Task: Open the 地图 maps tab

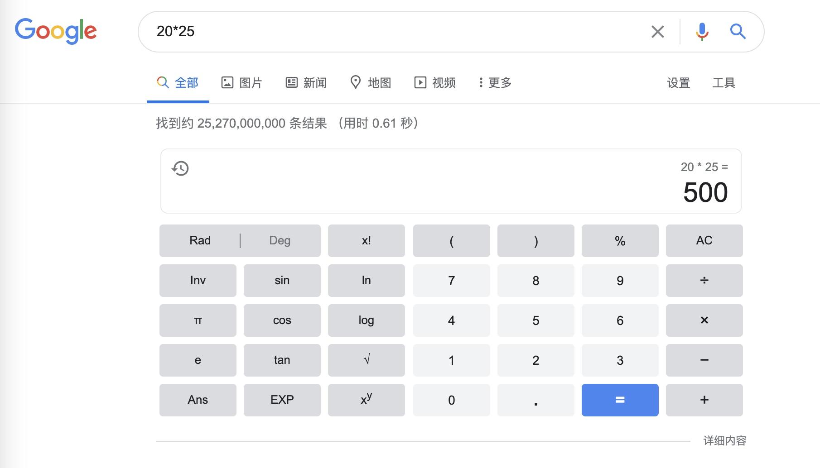Action: point(371,83)
